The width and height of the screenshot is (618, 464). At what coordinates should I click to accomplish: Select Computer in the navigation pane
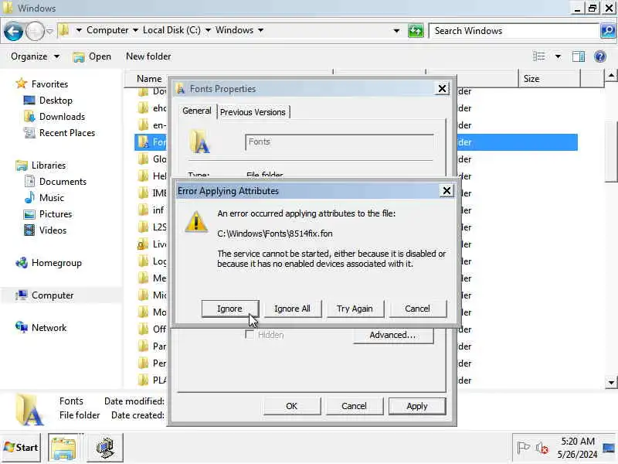point(53,295)
